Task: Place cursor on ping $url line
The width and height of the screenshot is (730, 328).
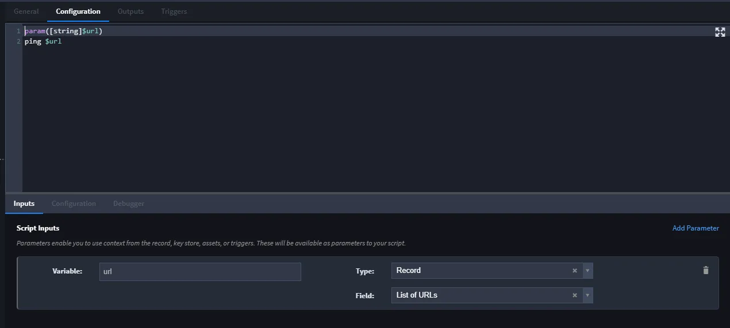Action: pyautogui.click(x=43, y=41)
